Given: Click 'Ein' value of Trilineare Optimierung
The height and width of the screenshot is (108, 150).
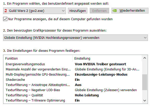Looking at the screenshot, I should (77, 100).
